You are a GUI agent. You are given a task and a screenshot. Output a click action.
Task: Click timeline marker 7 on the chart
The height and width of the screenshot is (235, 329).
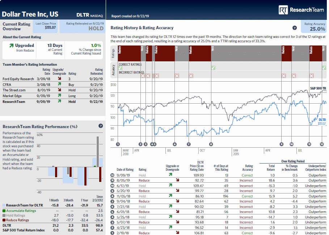[189, 144]
